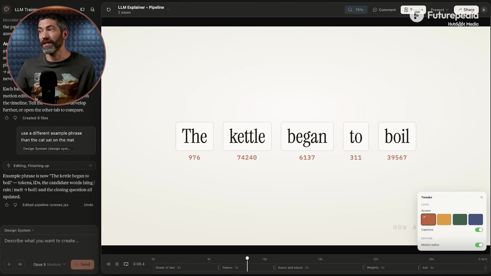The height and width of the screenshot is (276, 491).
Task: Toggle the loop playback icon
Action: click(x=126, y=264)
